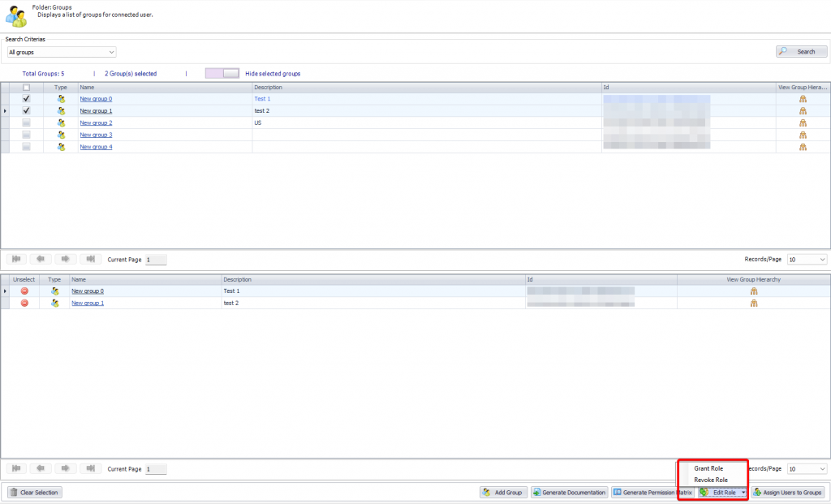Click group type icon for New group 2
This screenshot has height=504, width=831.
coord(60,123)
